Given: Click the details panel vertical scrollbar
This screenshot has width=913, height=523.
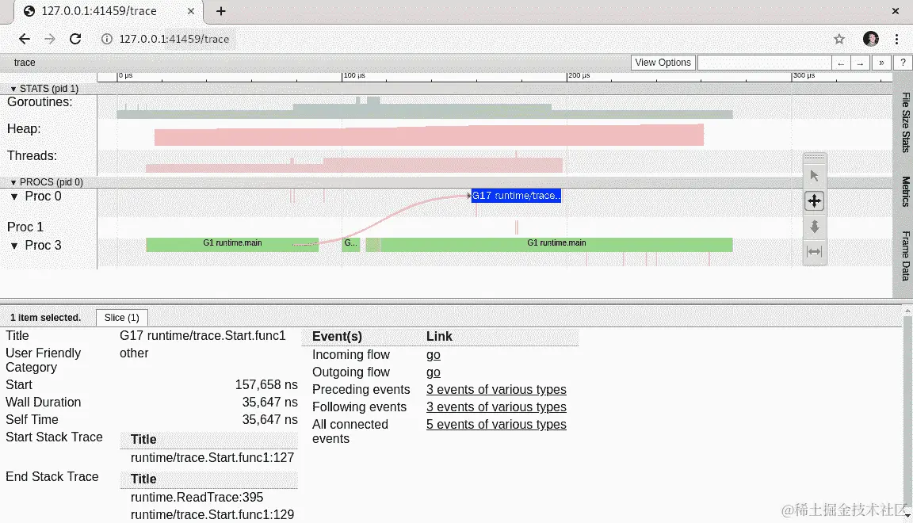Looking at the screenshot, I should (907, 414).
